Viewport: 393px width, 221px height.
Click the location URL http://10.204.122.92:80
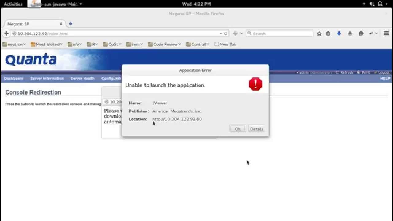point(177,119)
